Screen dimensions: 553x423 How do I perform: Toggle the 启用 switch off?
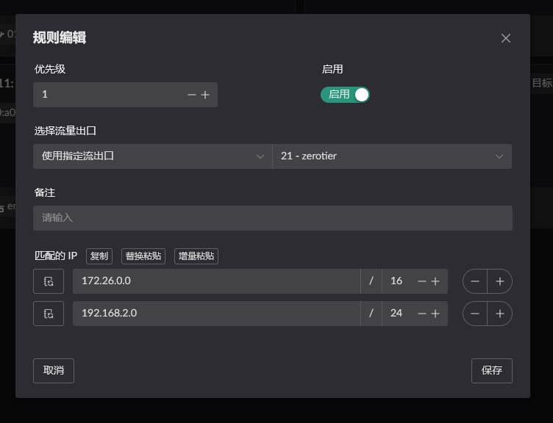click(x=345, y=95)
